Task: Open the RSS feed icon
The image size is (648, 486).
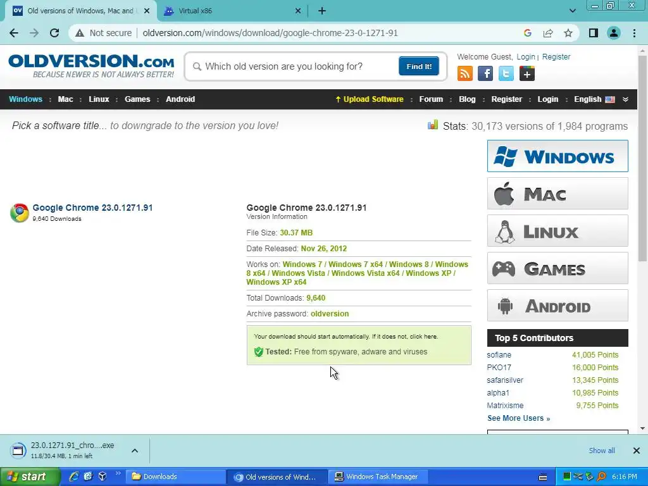Action: pos(465,73)
